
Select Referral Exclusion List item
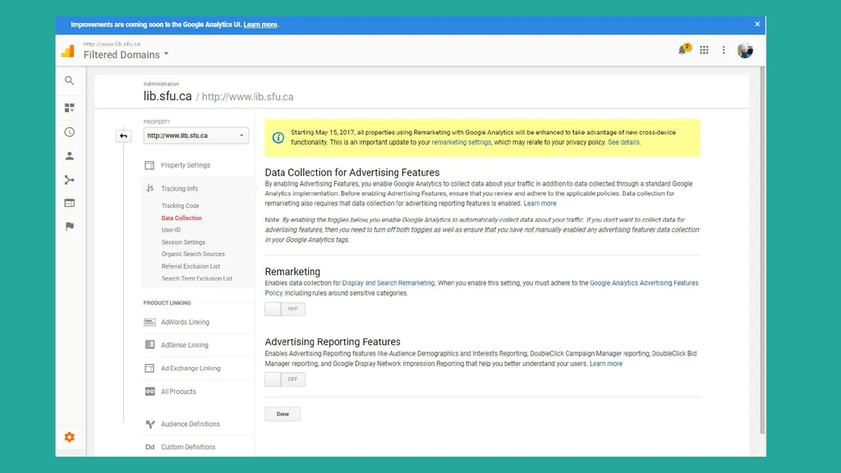(191, 267)
